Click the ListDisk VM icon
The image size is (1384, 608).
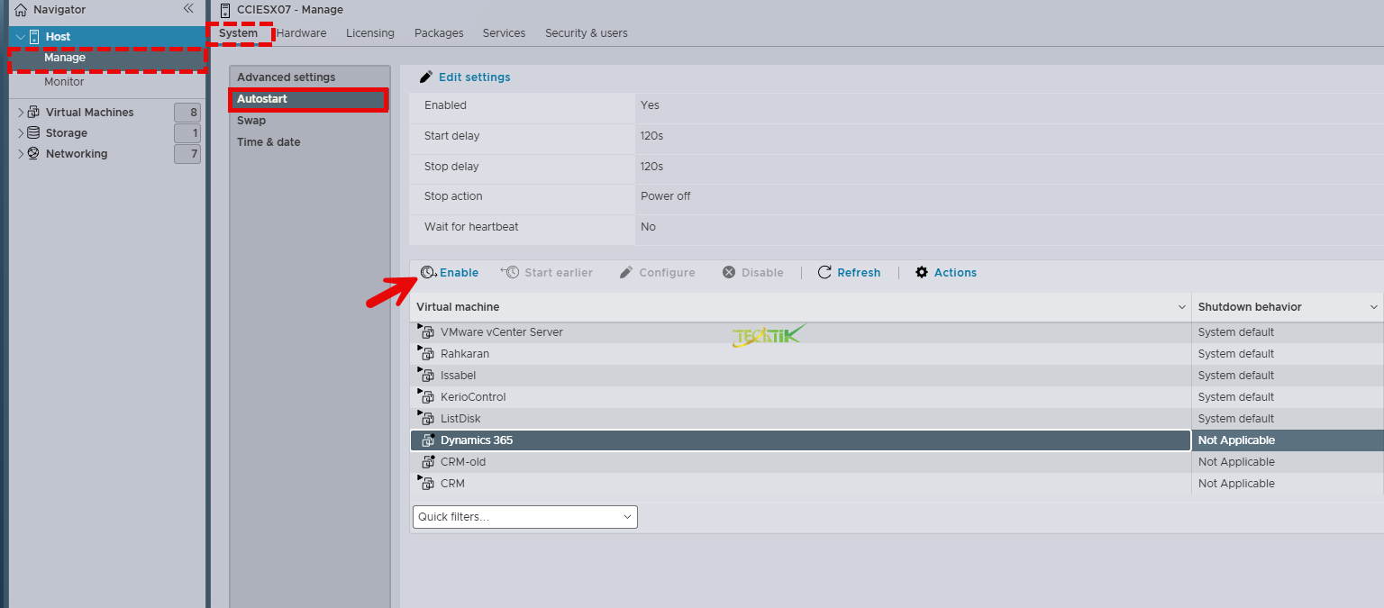426,418
